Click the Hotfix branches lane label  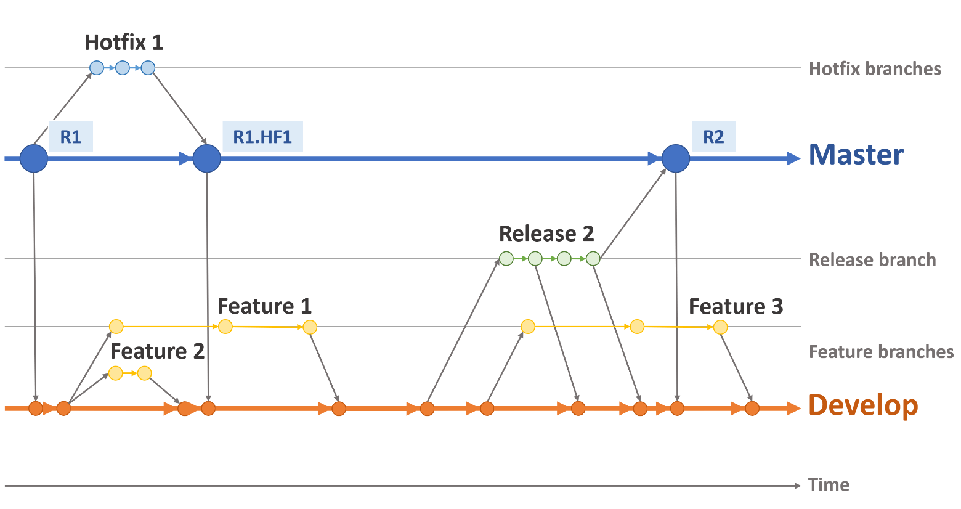click(x=875, y=68)
